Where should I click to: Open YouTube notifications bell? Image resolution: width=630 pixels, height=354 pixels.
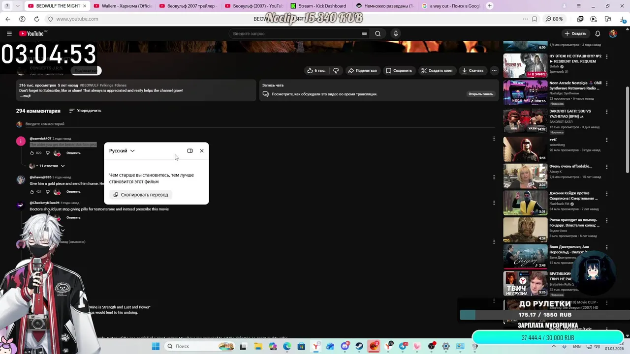(598, 33)
